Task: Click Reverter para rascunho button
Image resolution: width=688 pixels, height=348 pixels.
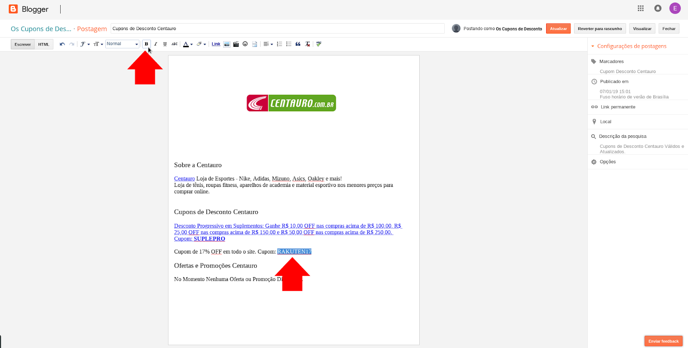Action: [600, 29]
